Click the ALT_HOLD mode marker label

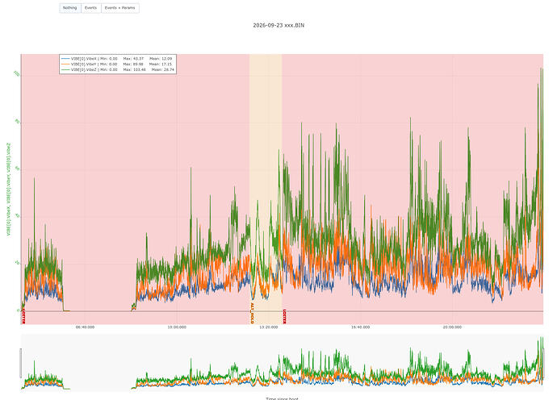252,313
